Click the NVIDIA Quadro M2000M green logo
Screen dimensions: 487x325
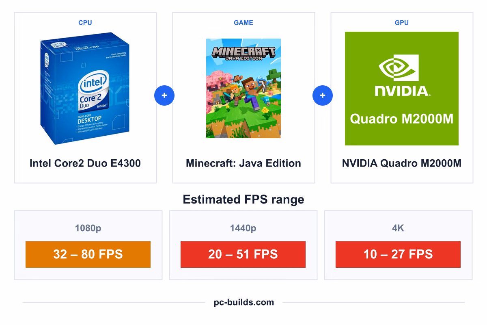pos(402,89)
